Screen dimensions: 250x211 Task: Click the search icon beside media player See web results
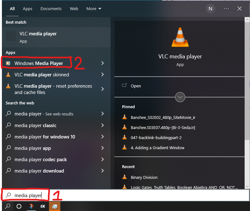[8, 114]
